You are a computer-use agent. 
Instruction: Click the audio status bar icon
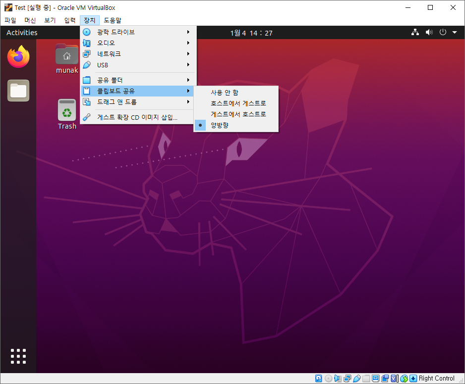point(338,379)
